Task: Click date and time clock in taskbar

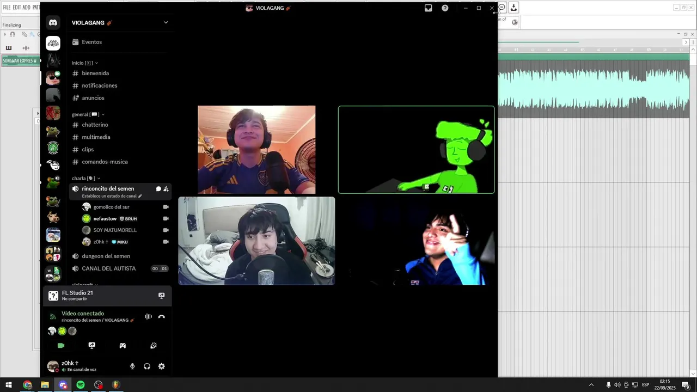Action: pos(665,385)
